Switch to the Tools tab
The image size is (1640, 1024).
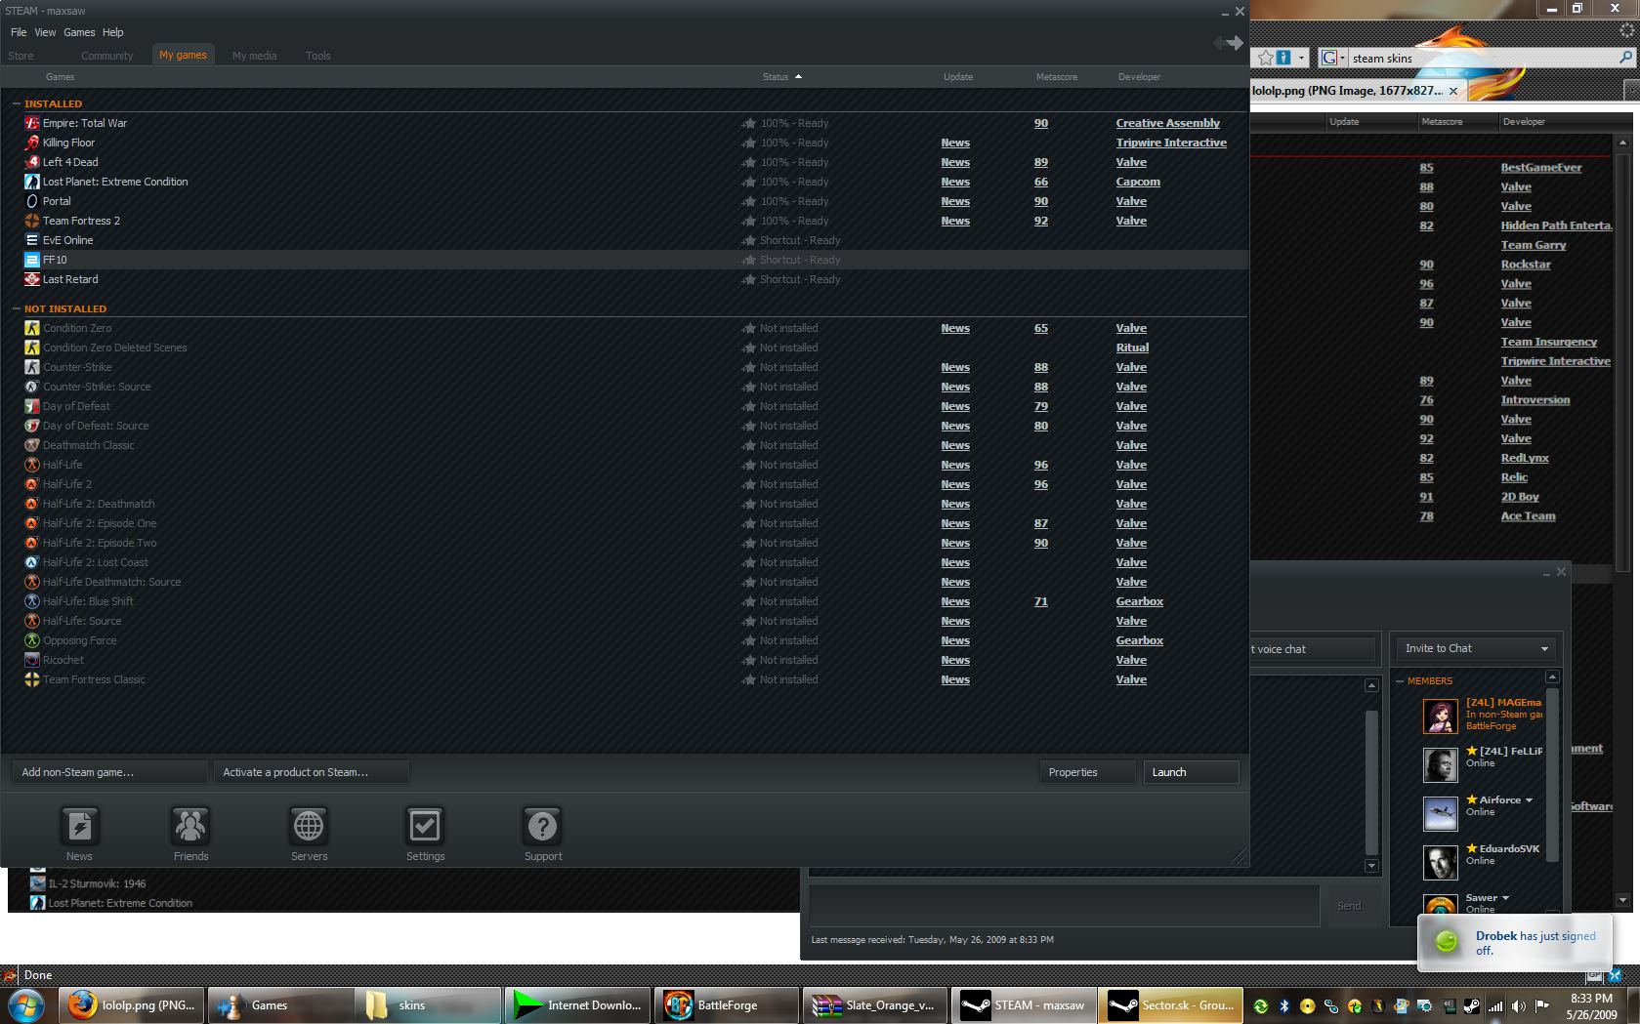318,56
